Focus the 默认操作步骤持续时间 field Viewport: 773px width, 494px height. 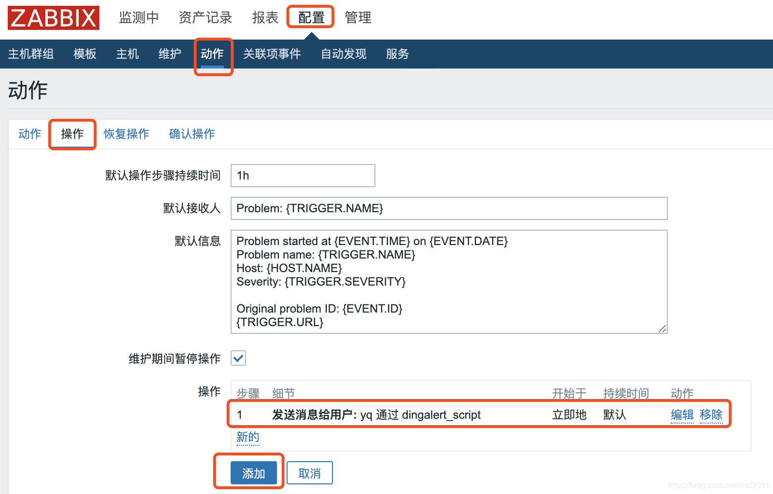(x=303, y=176)
